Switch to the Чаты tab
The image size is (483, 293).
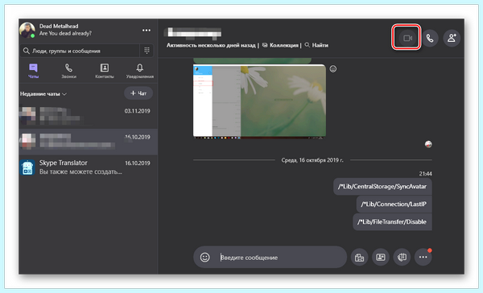coord(33,71)
